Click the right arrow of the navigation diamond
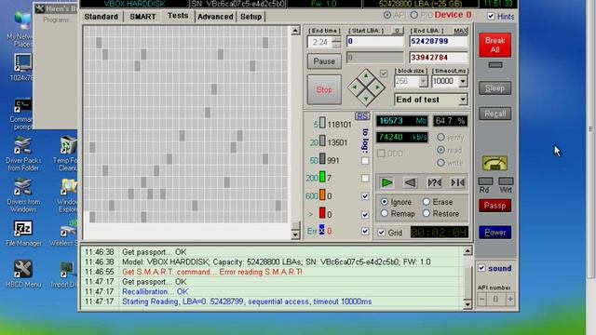Viewport: 596px width, 335px height. coord(378,87)
